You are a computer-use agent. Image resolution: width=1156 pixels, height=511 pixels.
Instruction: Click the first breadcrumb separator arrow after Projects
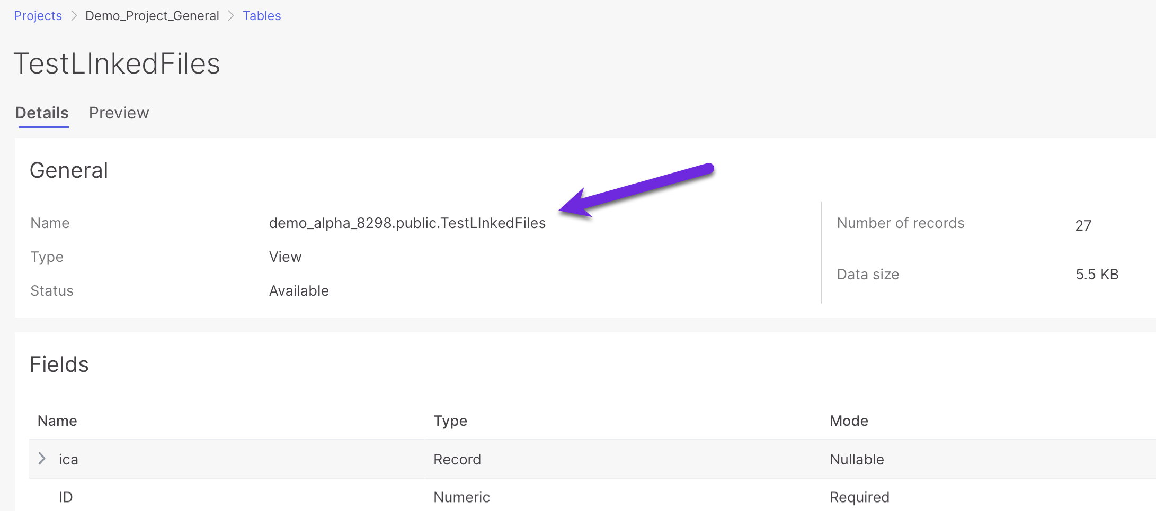(74, 16)
